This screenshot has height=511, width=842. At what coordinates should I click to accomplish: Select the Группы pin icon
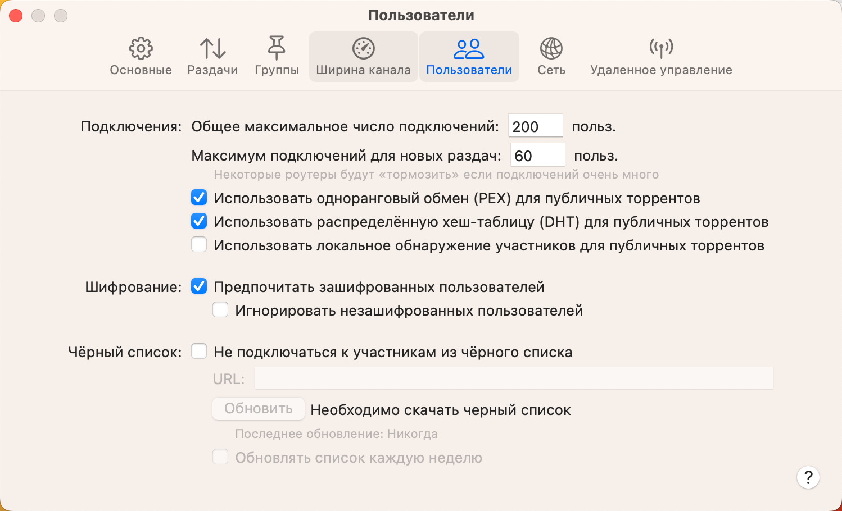coord(277,49)
